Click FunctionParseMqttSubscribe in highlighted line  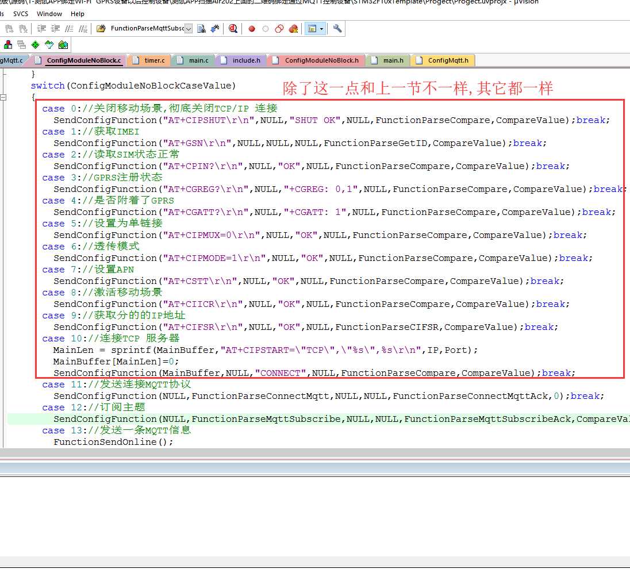tap(266, 419)
